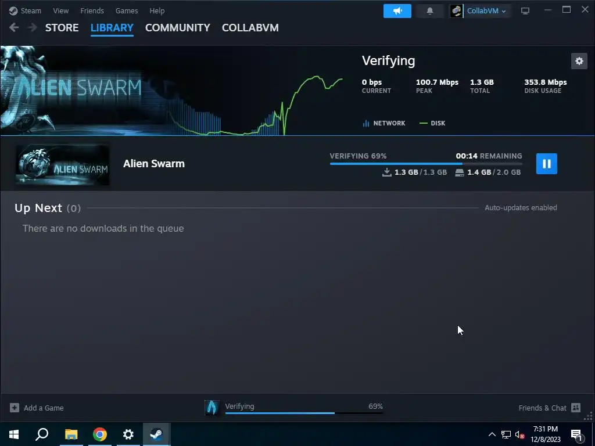Image resolution: width=595 pixels, height=446 pixels.
Task: Go back with the left arrow
Action: pyautogui.click(x=14, y=27)
